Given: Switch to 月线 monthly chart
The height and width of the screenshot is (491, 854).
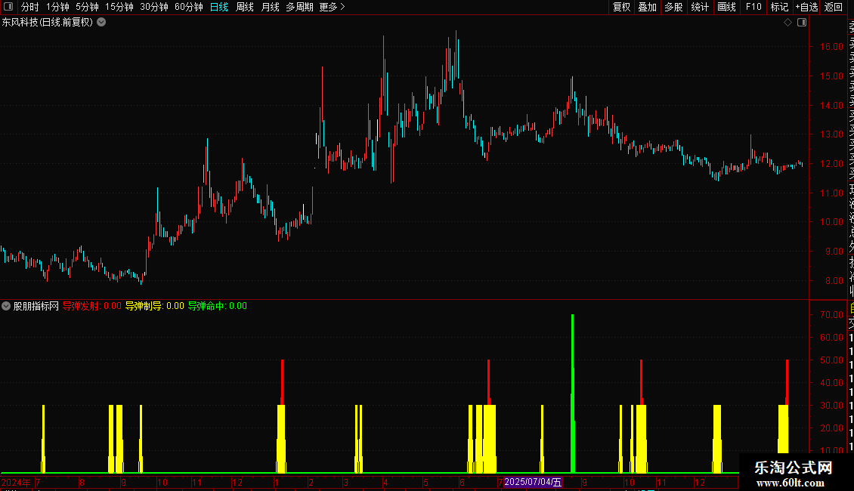Looking at the screenshot, I should [270, 7].
